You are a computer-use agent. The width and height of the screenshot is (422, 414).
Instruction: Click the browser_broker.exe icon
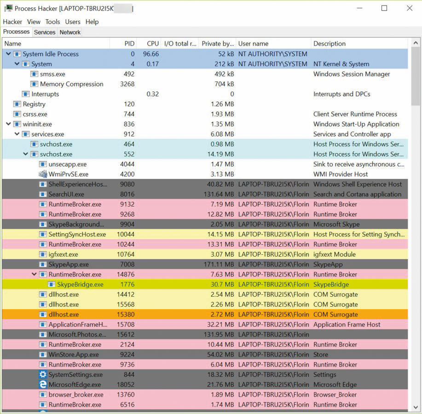[x=43, y=395]
